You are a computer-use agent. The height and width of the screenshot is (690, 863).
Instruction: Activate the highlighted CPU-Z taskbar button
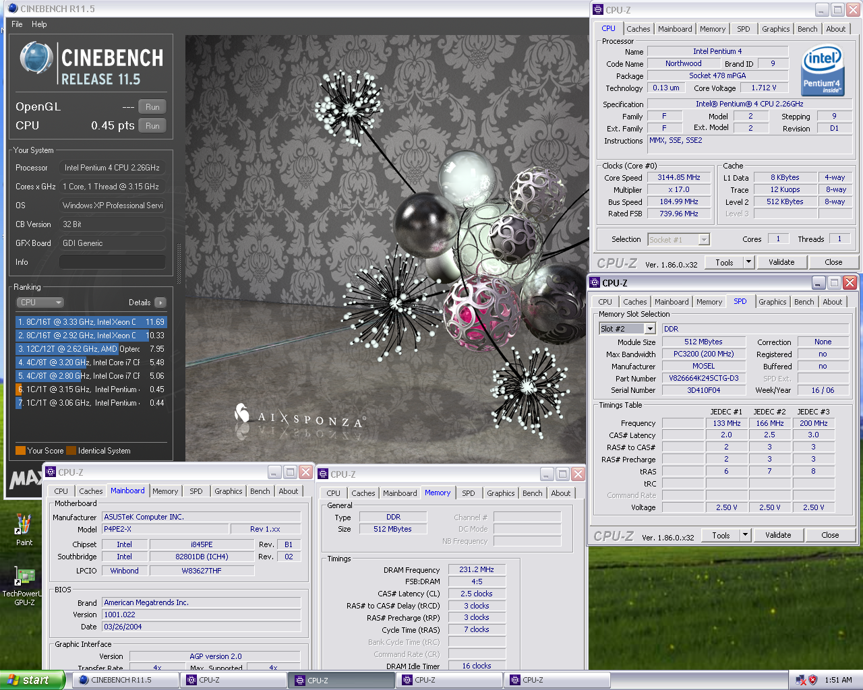(341, 680)
